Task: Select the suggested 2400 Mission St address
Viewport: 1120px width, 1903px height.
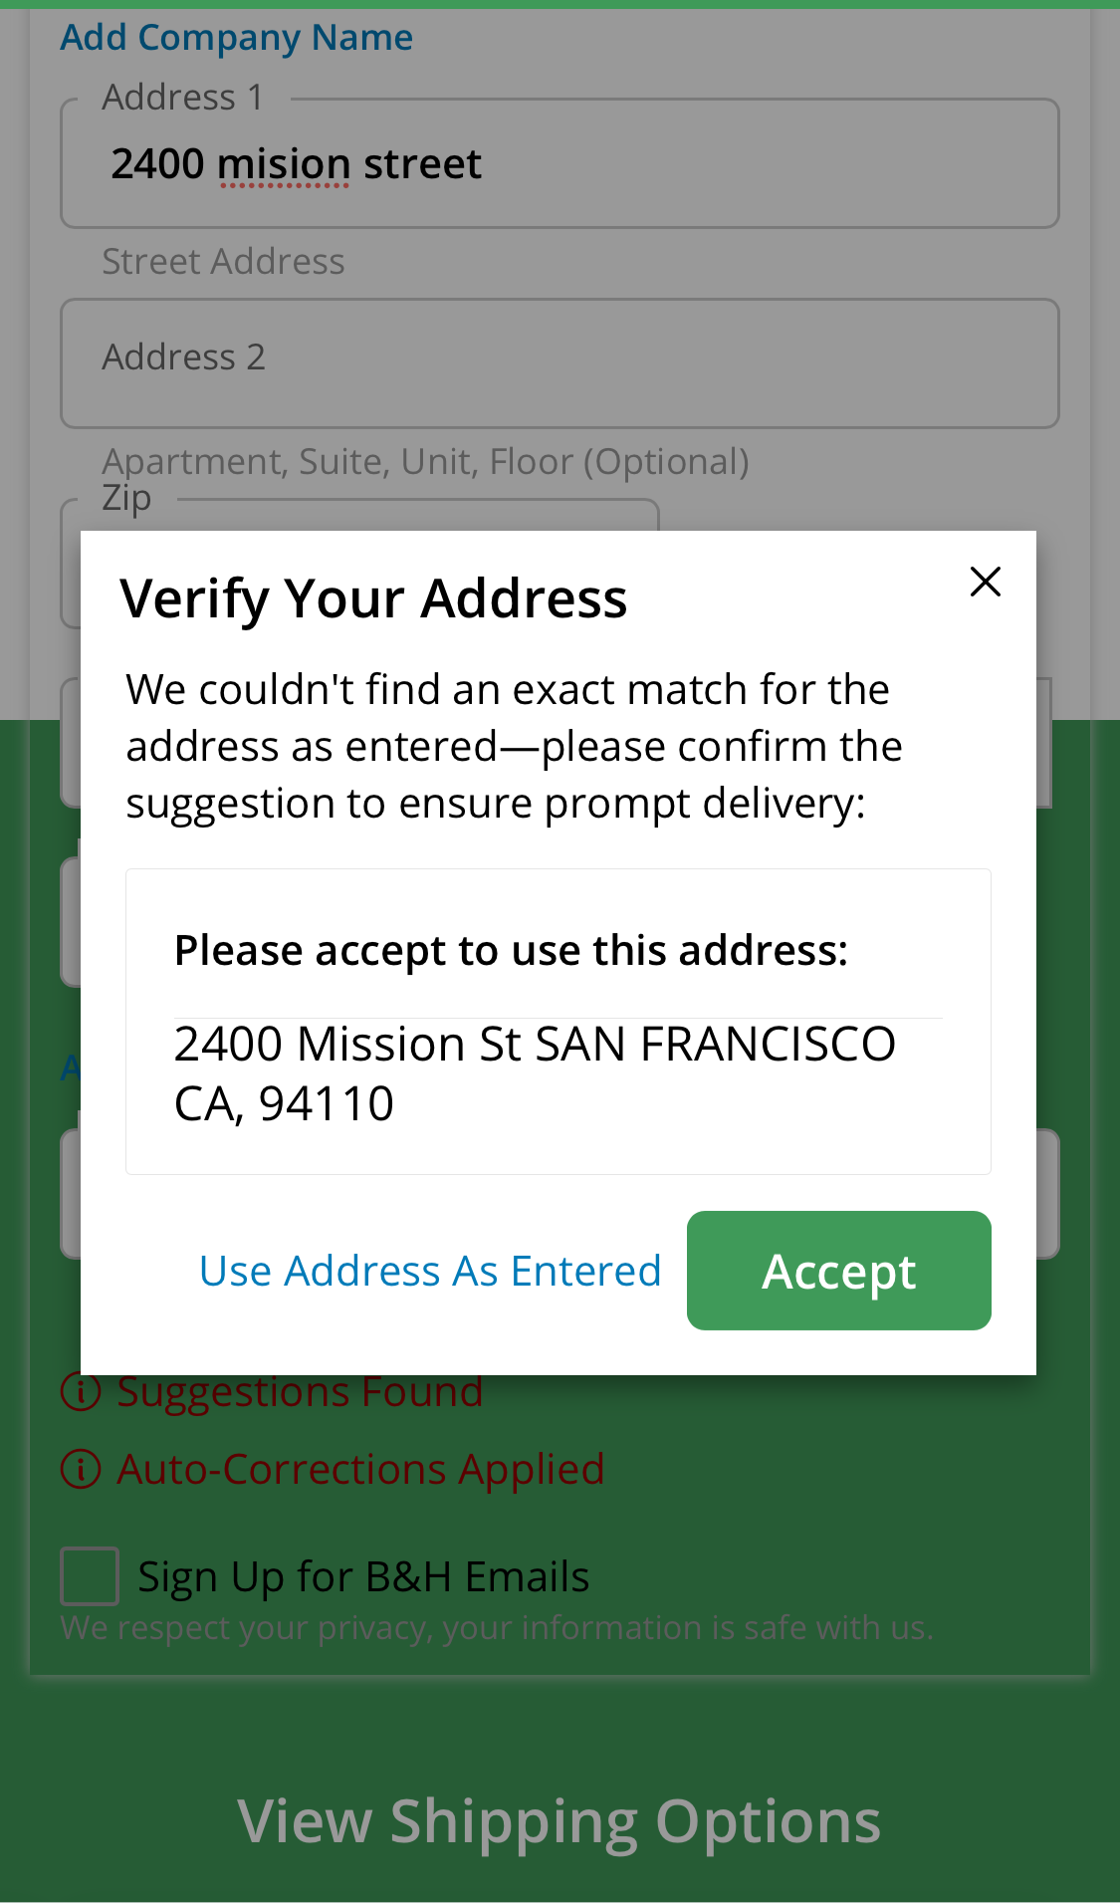Action: click(x=535, y=1073)
